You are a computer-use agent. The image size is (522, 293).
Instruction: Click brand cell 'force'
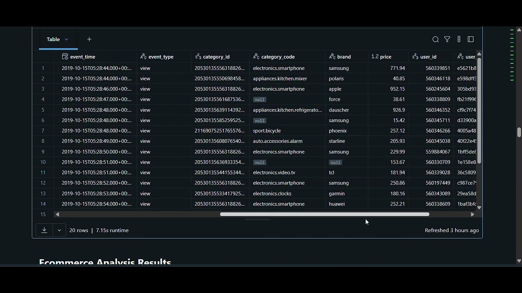[x=334, y=99]
